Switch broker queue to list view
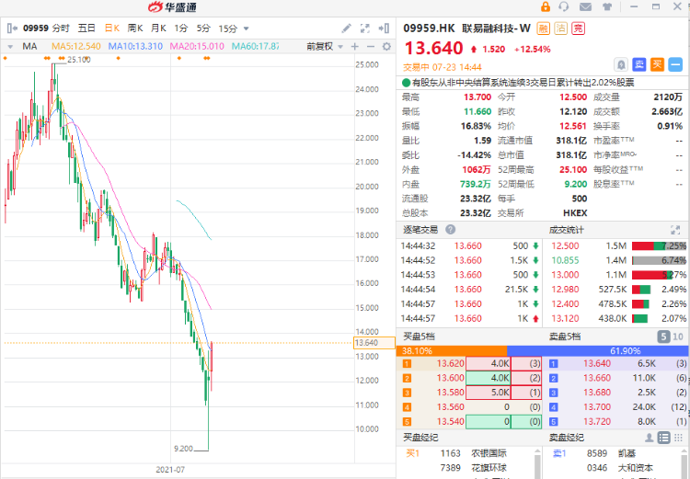 click(x=663, y=438)
